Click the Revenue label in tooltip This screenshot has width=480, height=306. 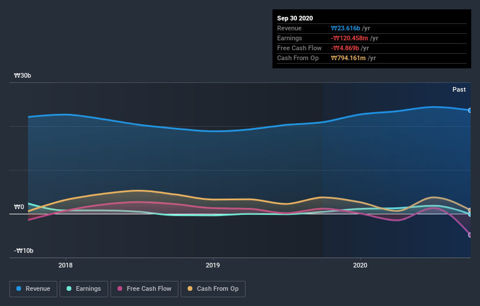tap(289, 29)
